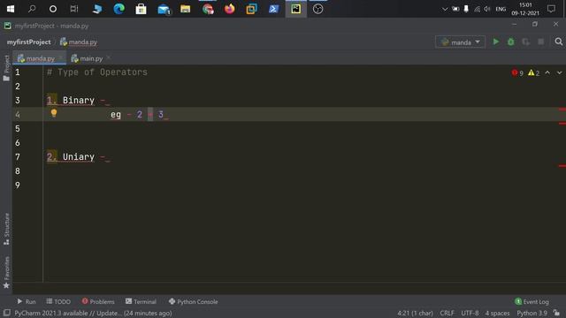Image resolution: width=566 pixels, height=318 pixels.
Task: Go to next highlighted error arrow
Action: click(x=559, y=72)
